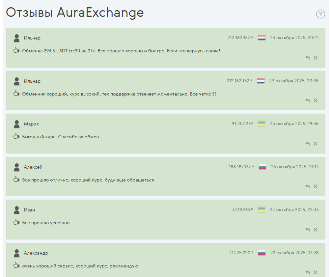Reply to Мария's review
This screenshot has width=330, height=277.
pyautogui.click(x=308, y=144)
